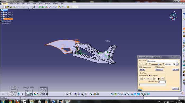This screenshot has height=103, width=185.
Task: Enable Activate sensors checkbox
Action: [x=140, y=67]
